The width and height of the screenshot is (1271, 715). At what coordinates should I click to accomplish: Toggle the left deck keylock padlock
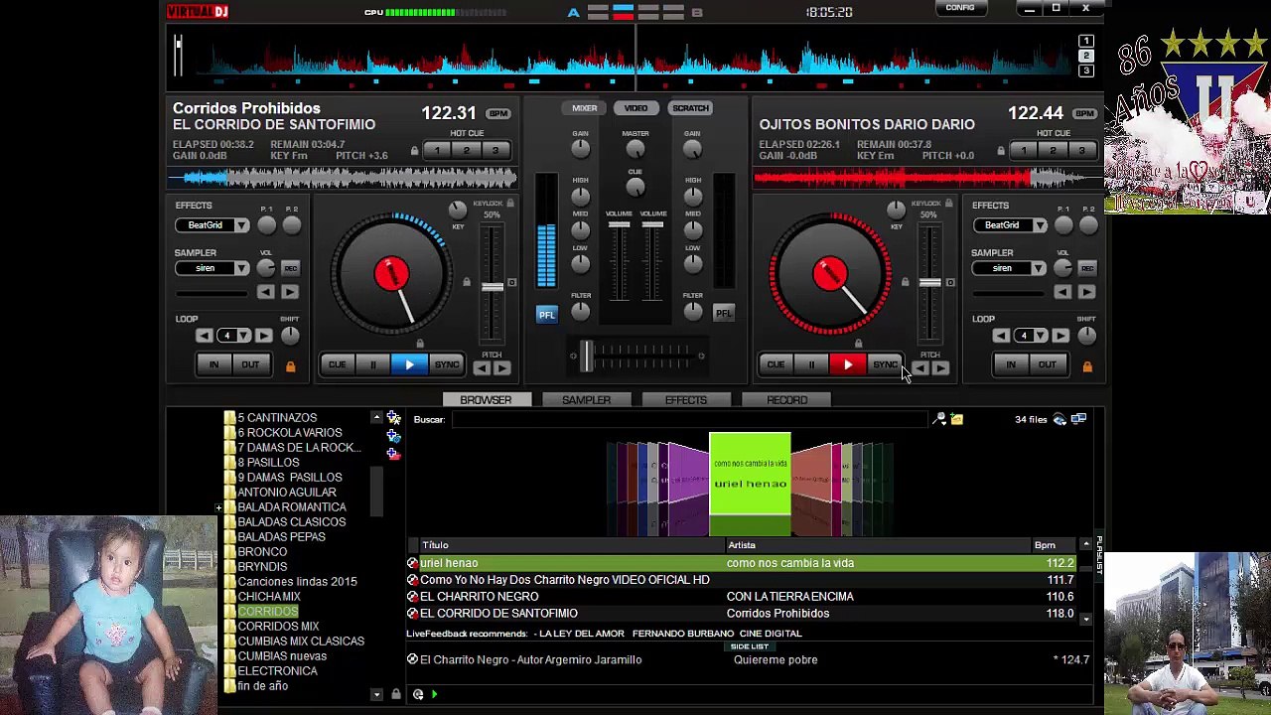tap(510, 204)
